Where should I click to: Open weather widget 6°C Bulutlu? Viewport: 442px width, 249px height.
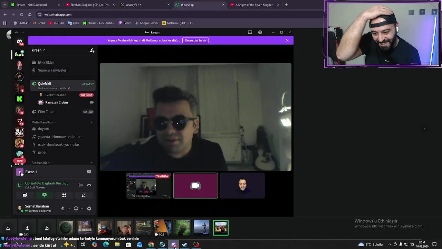(x=370, y=245)
